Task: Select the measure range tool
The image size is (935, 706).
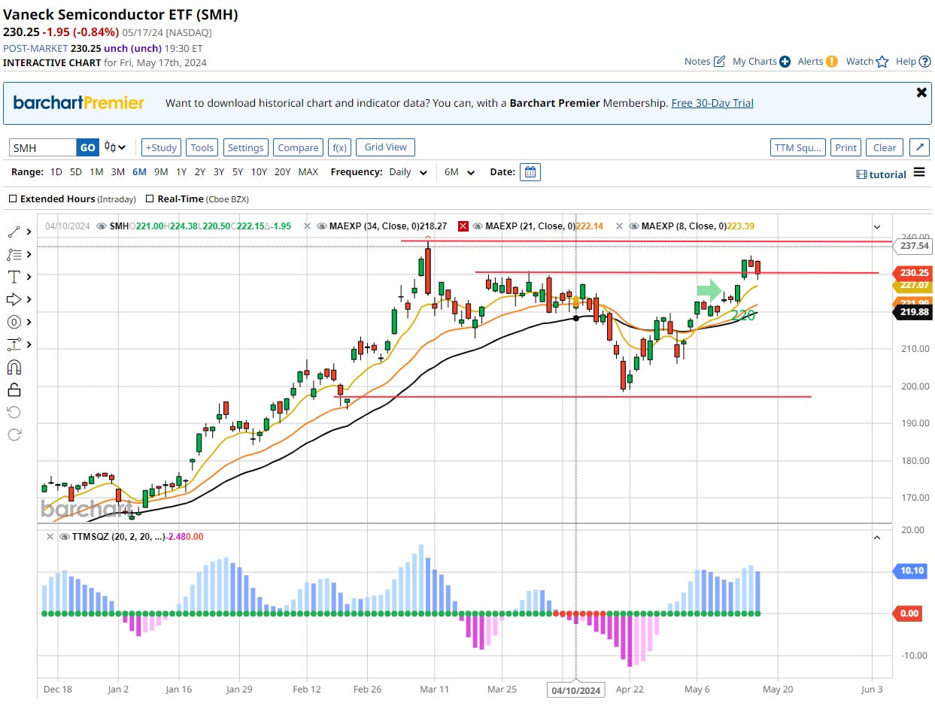Action: 14,345
